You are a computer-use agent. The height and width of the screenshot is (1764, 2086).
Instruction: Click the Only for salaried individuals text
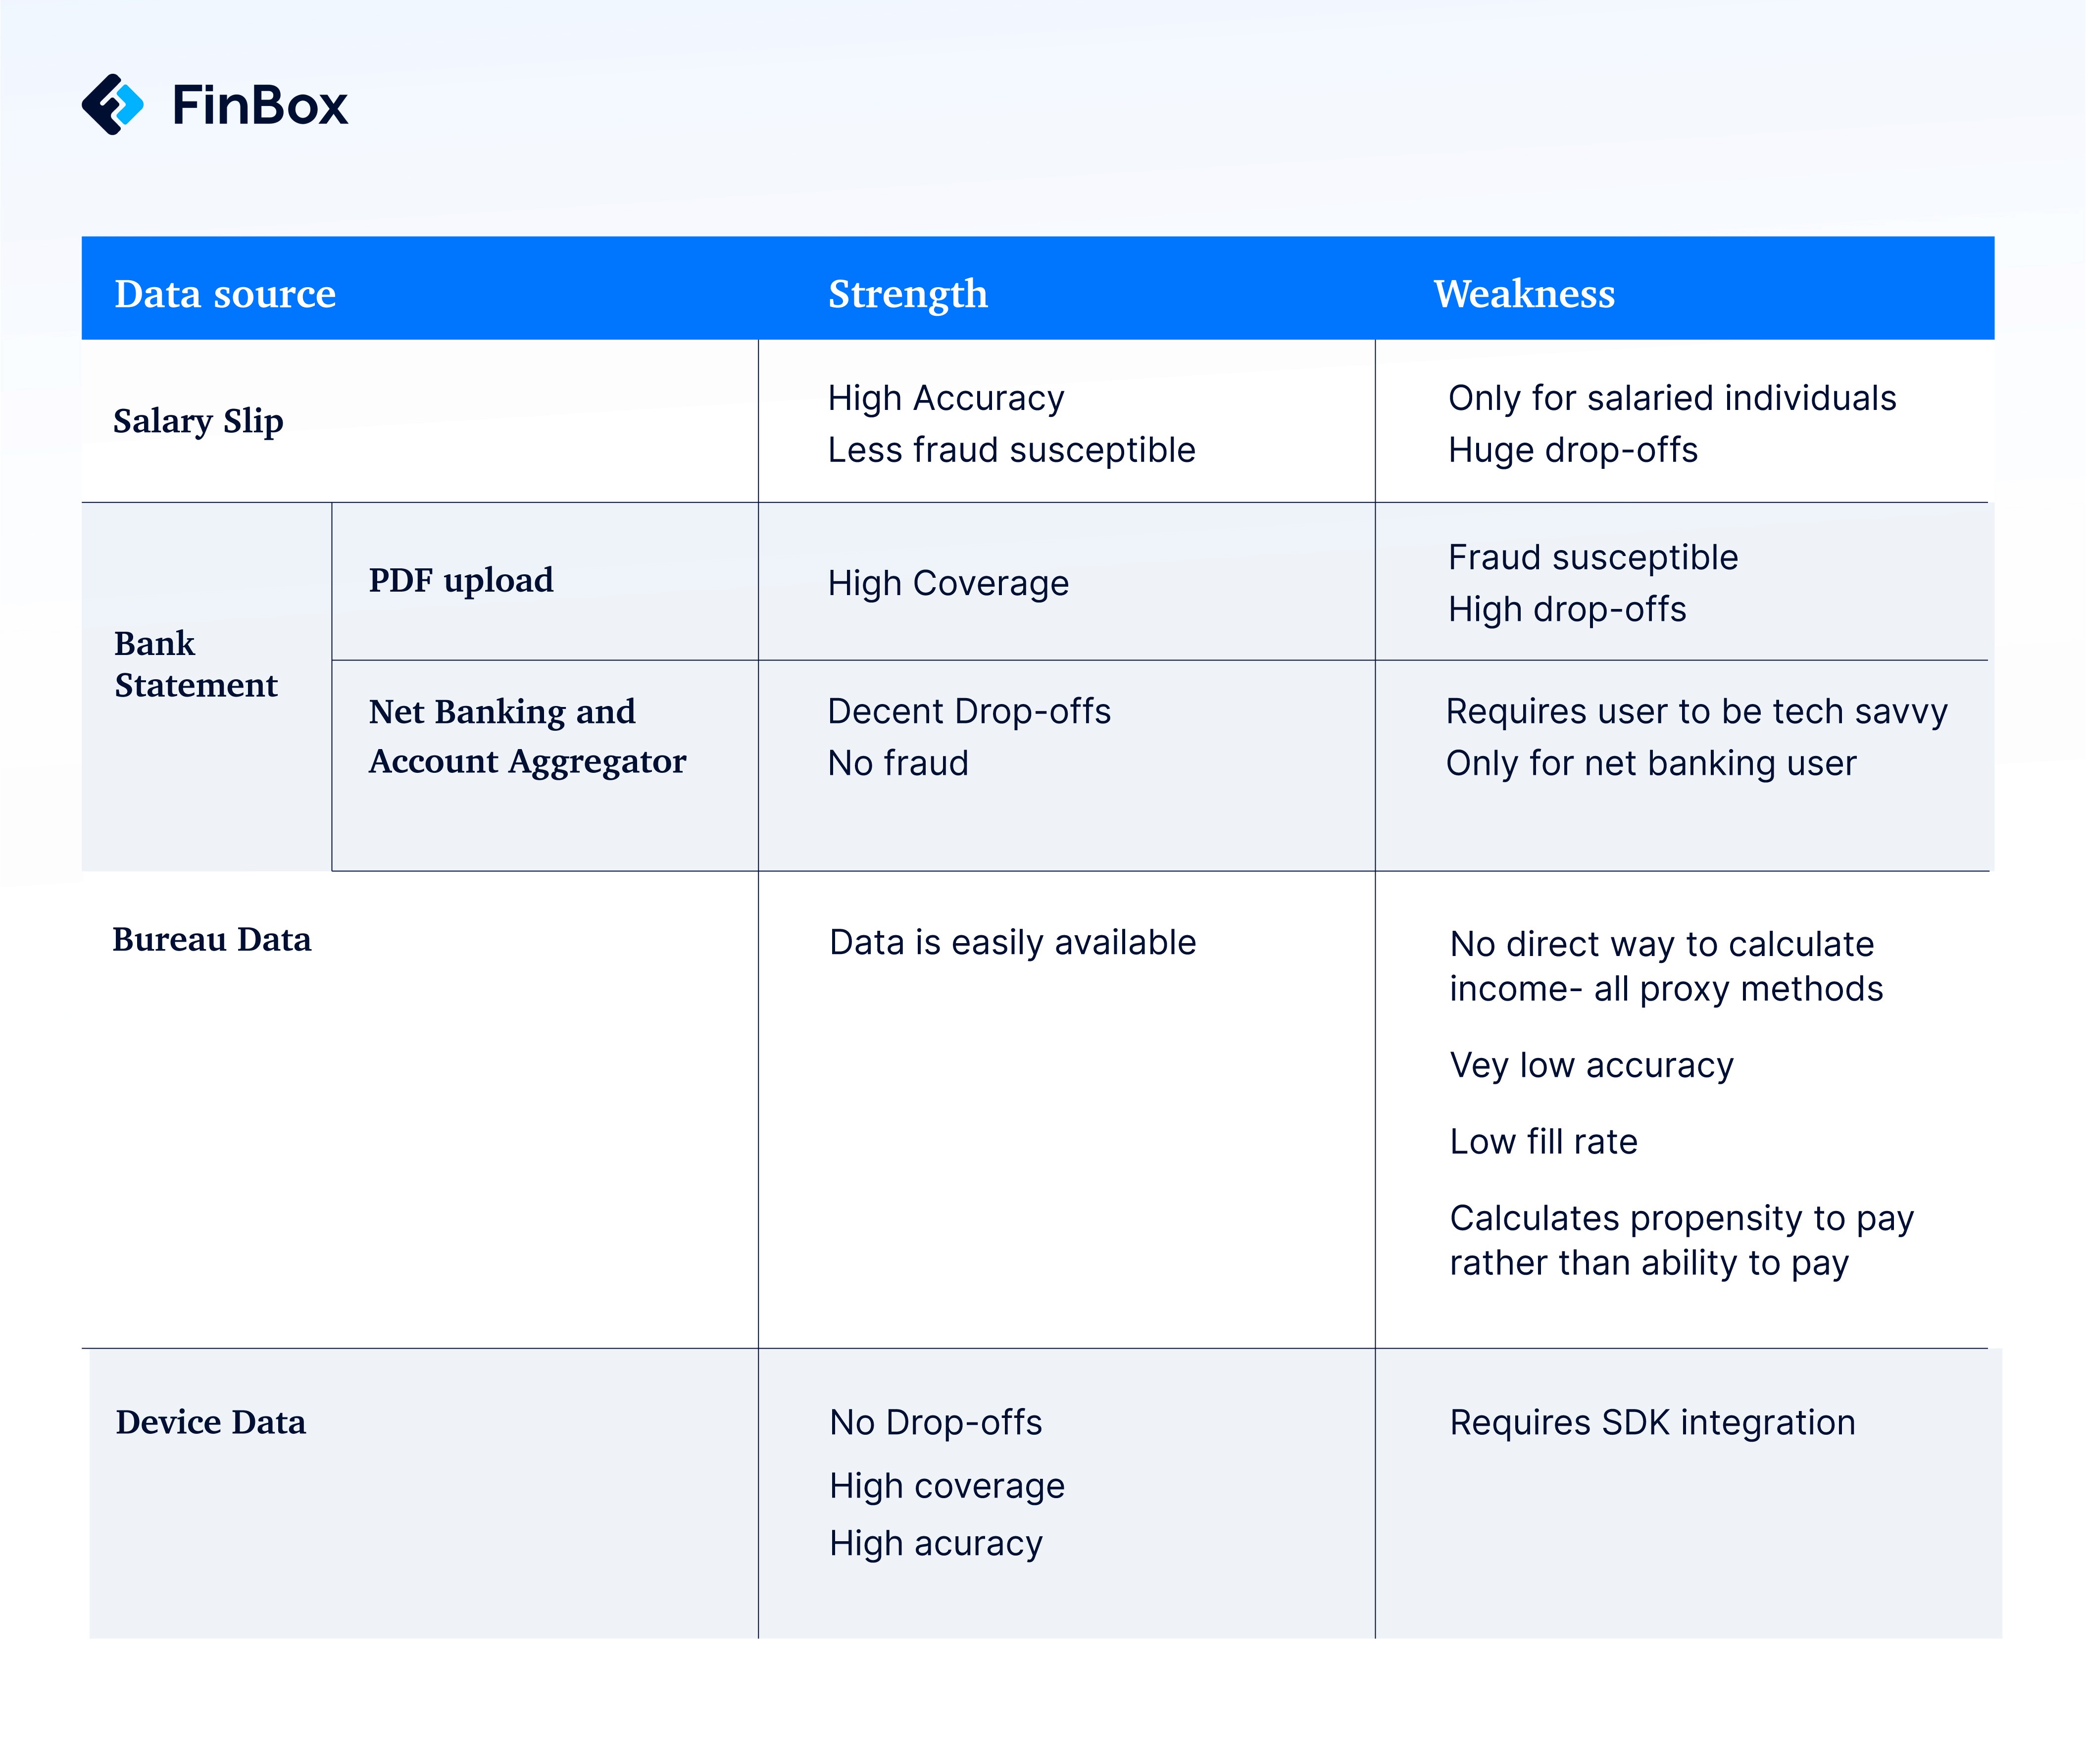(1672, 398)
